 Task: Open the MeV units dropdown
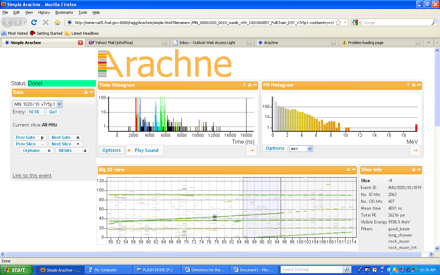click(x=310, y=148)
